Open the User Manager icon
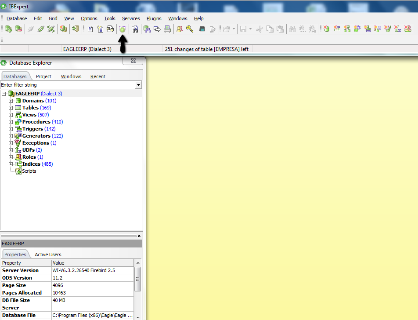Image resolution: width=418 pixels, height=320 pixels. point(180,29)
